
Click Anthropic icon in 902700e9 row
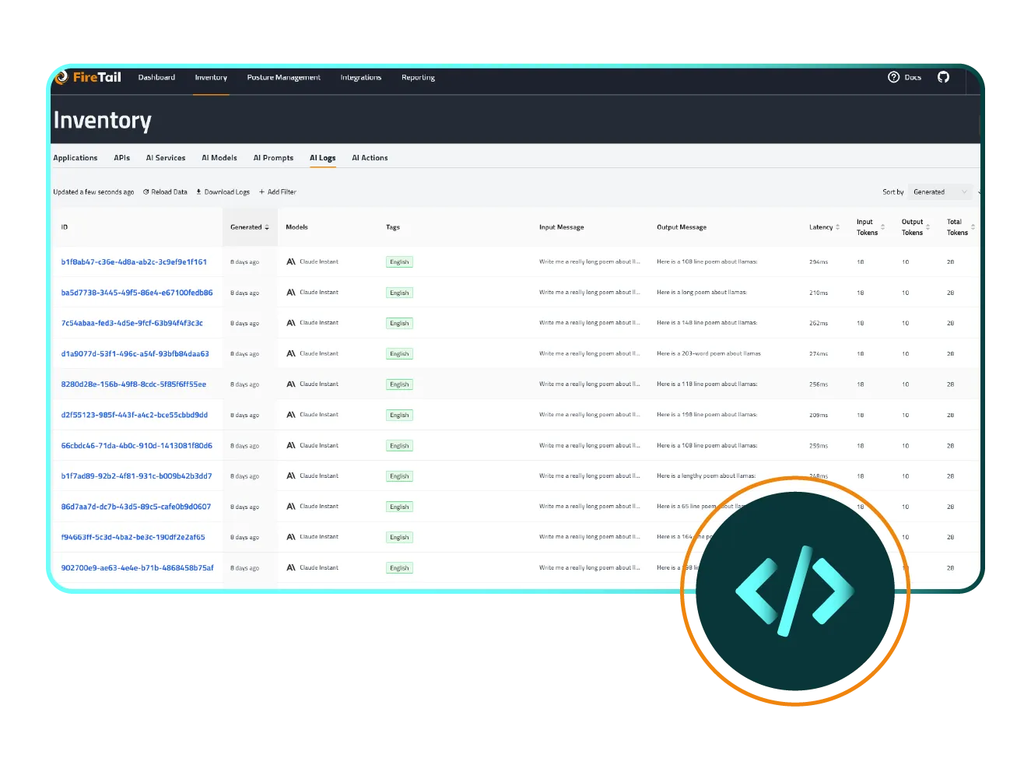coord(291,568)
